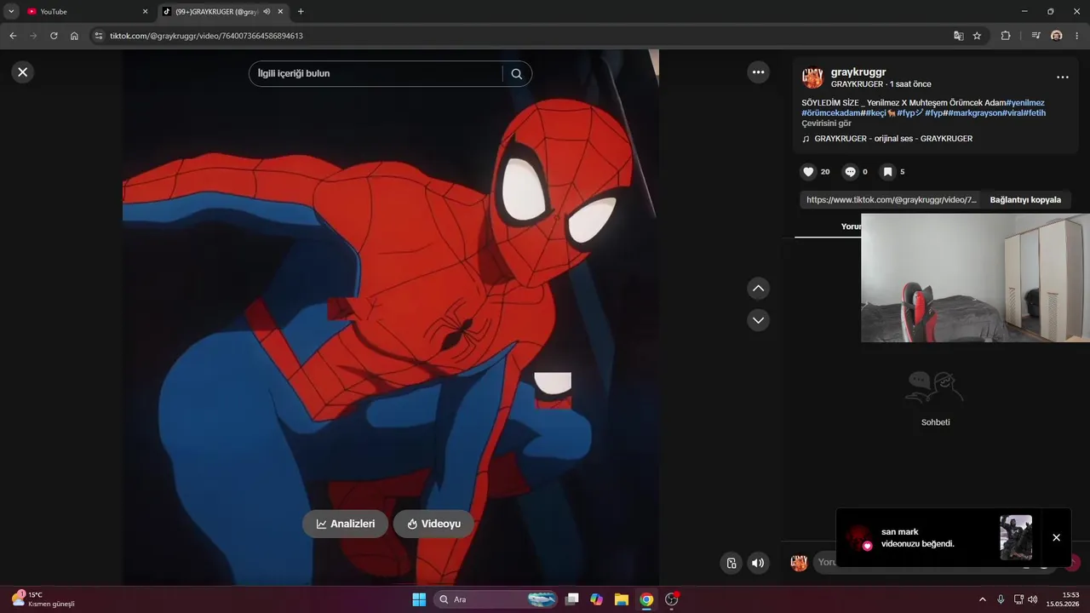
Task: Open File Explorer from the taskbar
Action: (622, 599)
